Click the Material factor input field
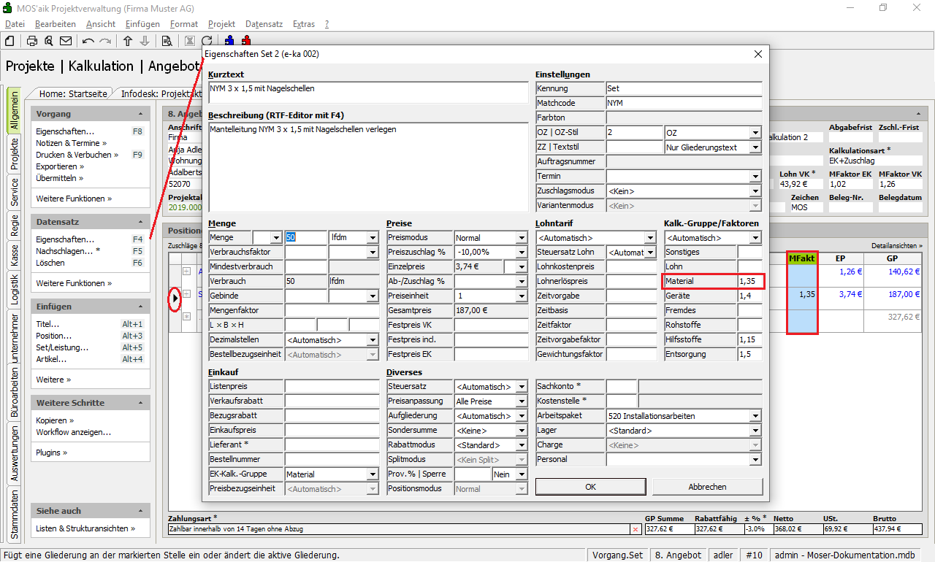Viewport: 935px width, 562px height. pyautogui.click(x=749, y=281)
